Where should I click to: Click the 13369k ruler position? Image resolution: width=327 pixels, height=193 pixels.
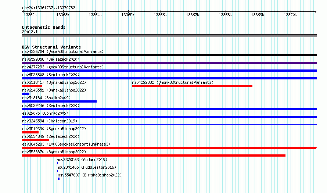coord(258,15)
